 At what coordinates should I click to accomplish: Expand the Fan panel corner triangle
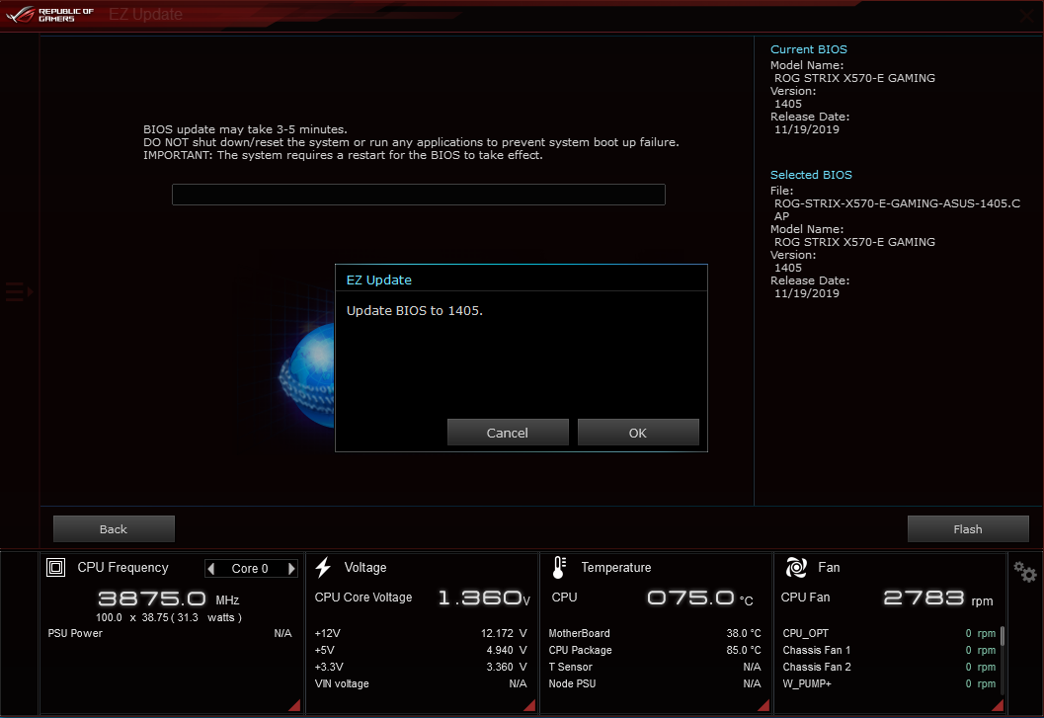coord(998,705)
